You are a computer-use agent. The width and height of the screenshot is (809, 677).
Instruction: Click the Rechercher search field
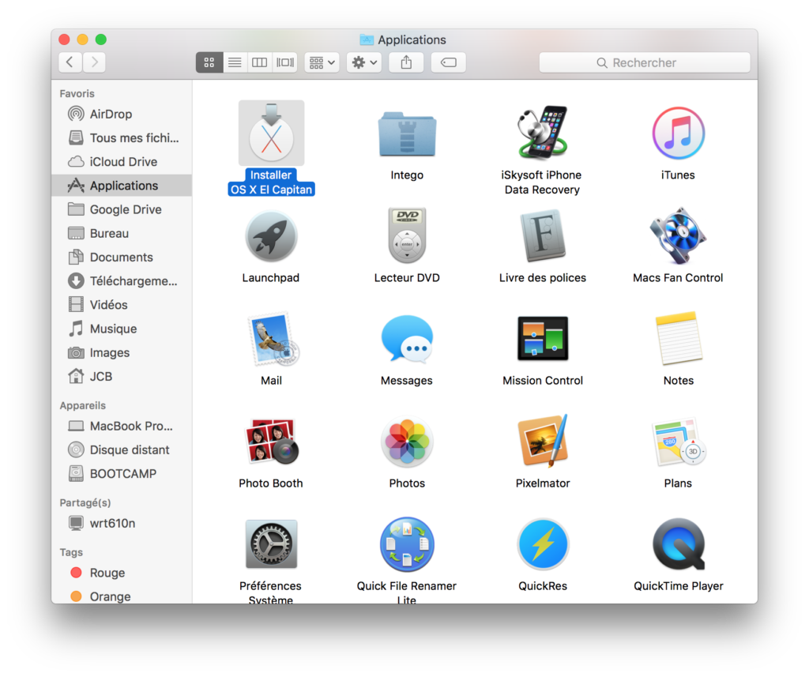coord(645,62)
